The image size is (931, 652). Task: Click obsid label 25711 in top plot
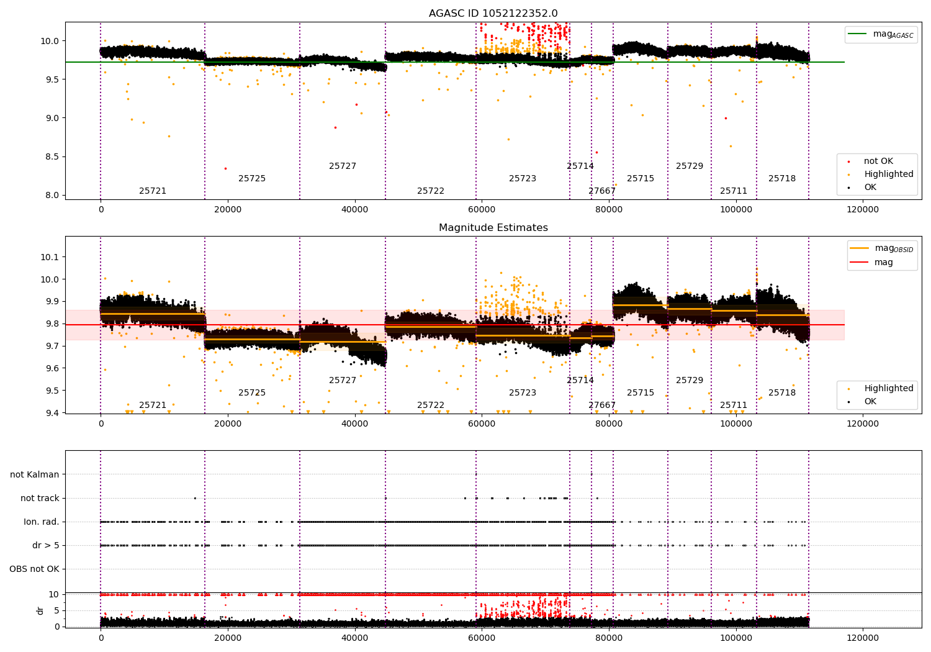734,191
